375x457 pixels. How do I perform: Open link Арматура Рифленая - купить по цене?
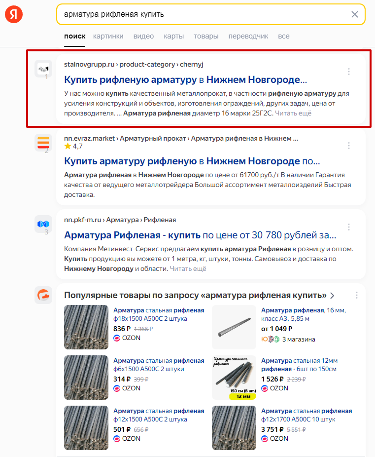(x=200, y=235)
